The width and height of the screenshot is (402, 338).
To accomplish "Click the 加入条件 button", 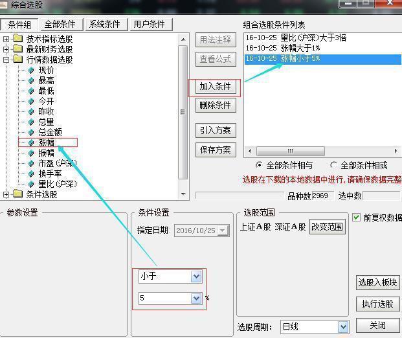I will tap(215, 87).
